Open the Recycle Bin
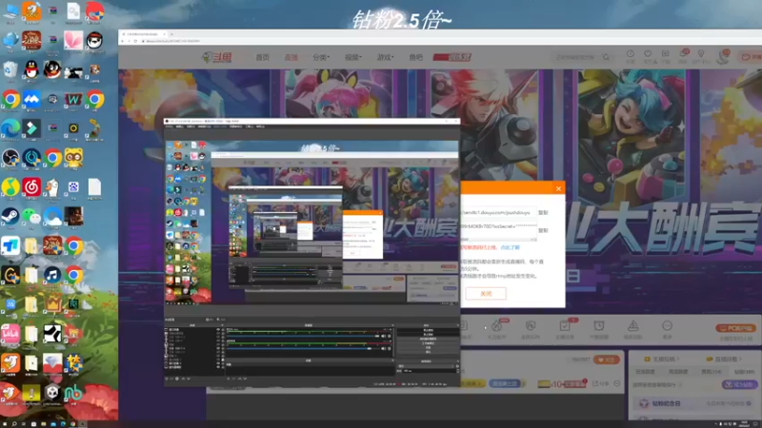 tap(10, 69)
